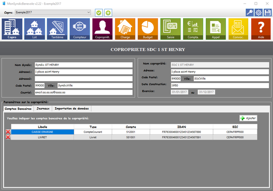
Task: Open the Lot module tile
Action: click(35, 29)
